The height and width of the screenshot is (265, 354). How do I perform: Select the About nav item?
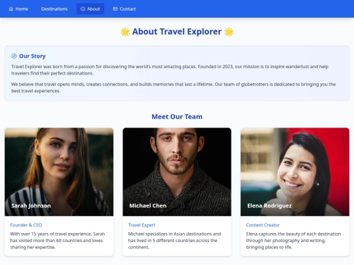click(x=90, y=9)
